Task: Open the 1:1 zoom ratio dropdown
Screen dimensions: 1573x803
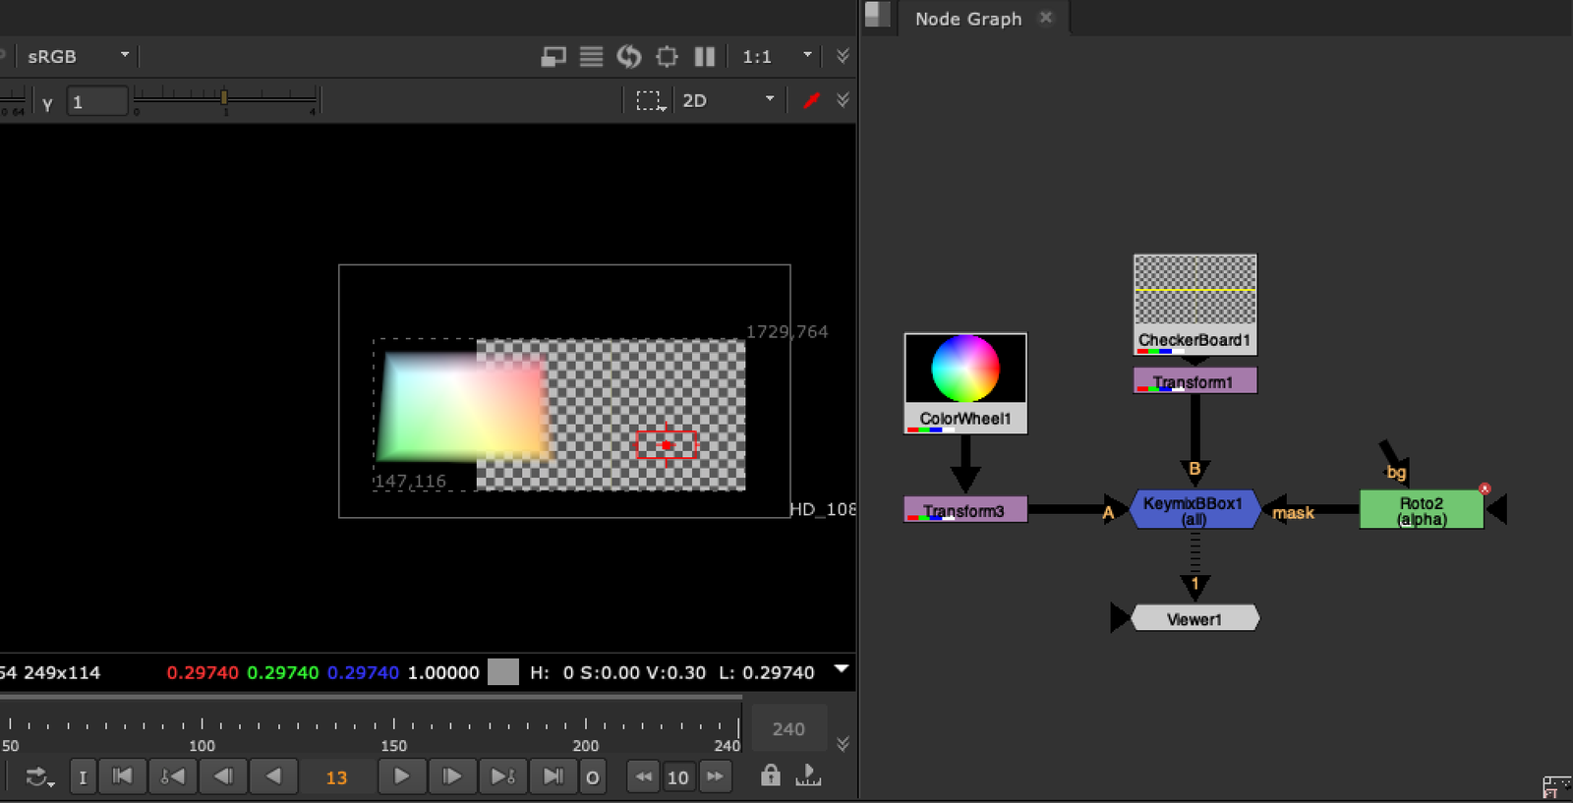Action: [777, 57]
